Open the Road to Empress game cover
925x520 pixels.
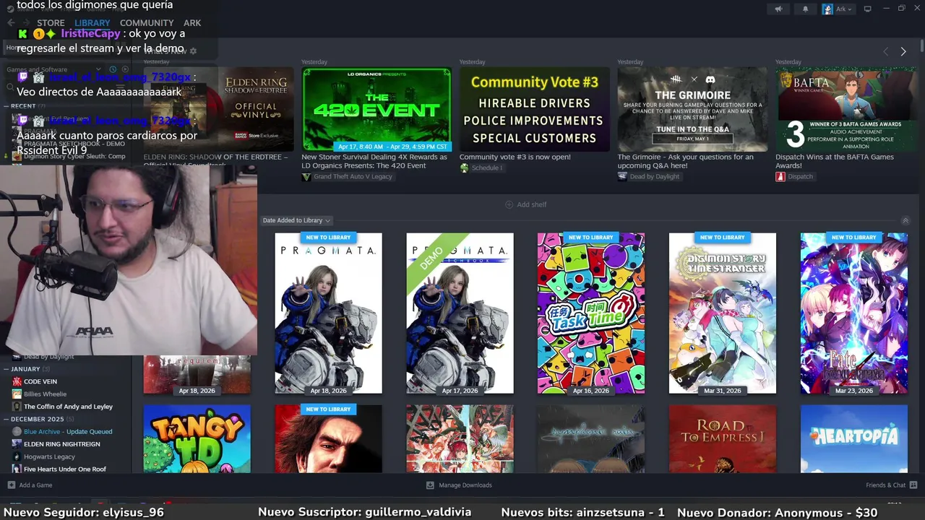723,439
